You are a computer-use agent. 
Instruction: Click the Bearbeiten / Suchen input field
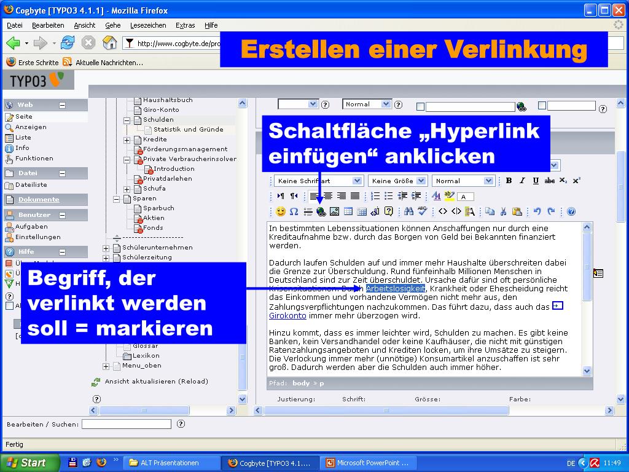click(x=127, y=424)
